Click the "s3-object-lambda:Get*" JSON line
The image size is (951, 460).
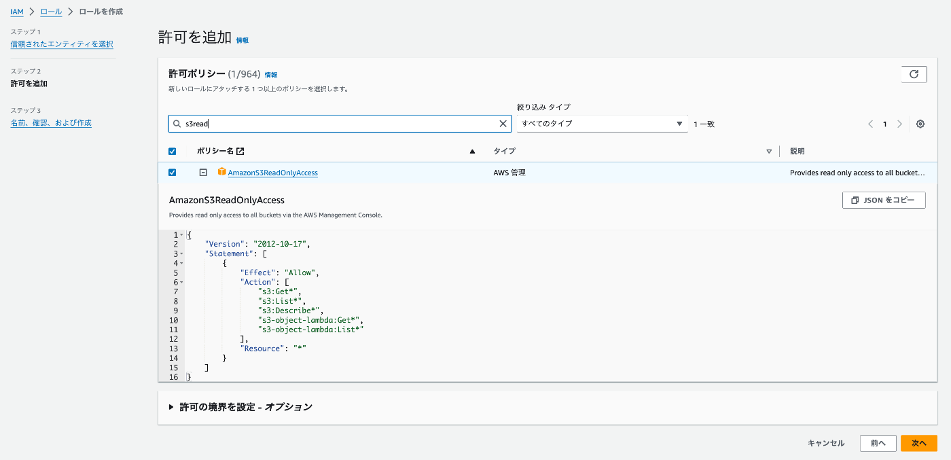click(x=311, y=320)
